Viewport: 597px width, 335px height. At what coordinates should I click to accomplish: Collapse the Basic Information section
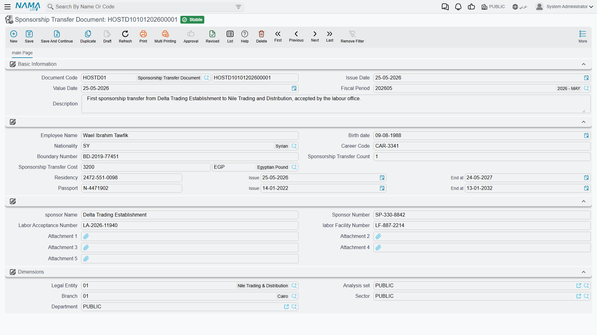coord(584,64)
